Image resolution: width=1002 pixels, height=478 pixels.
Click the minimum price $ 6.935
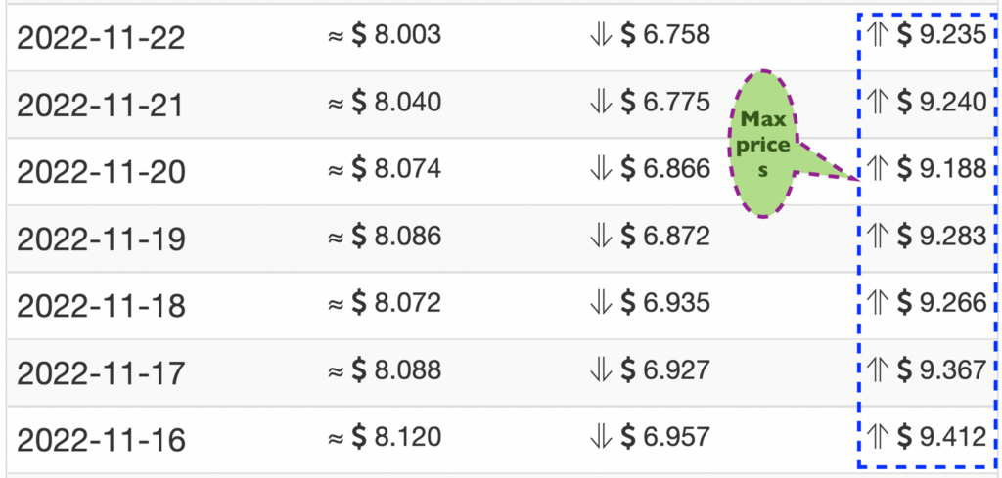(665, 304)
